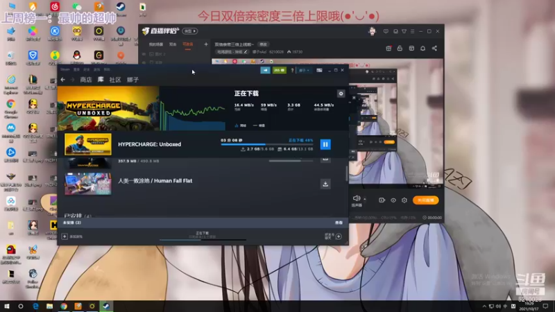This screenshot has width=555, height=312.
Task: Go back with the Steam back arrow
Action: click(63, 80)
